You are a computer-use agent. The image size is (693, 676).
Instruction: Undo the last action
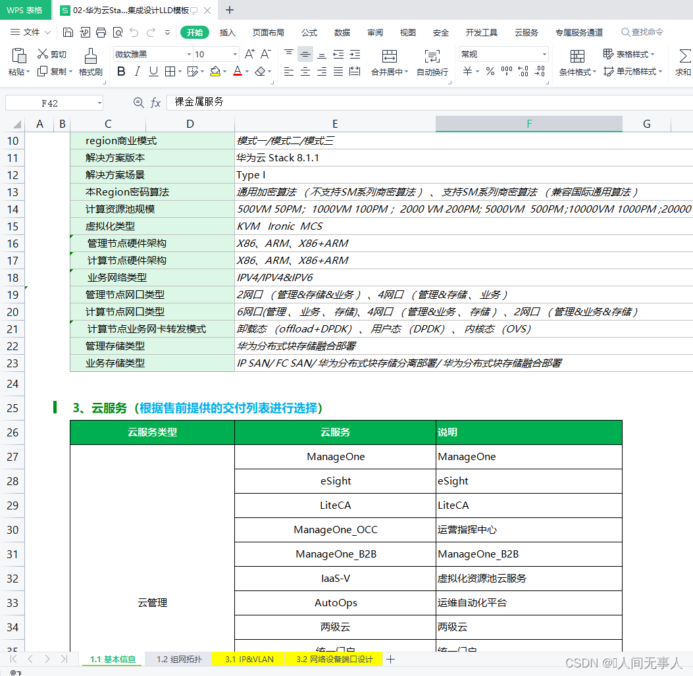(x=134, y=32)
